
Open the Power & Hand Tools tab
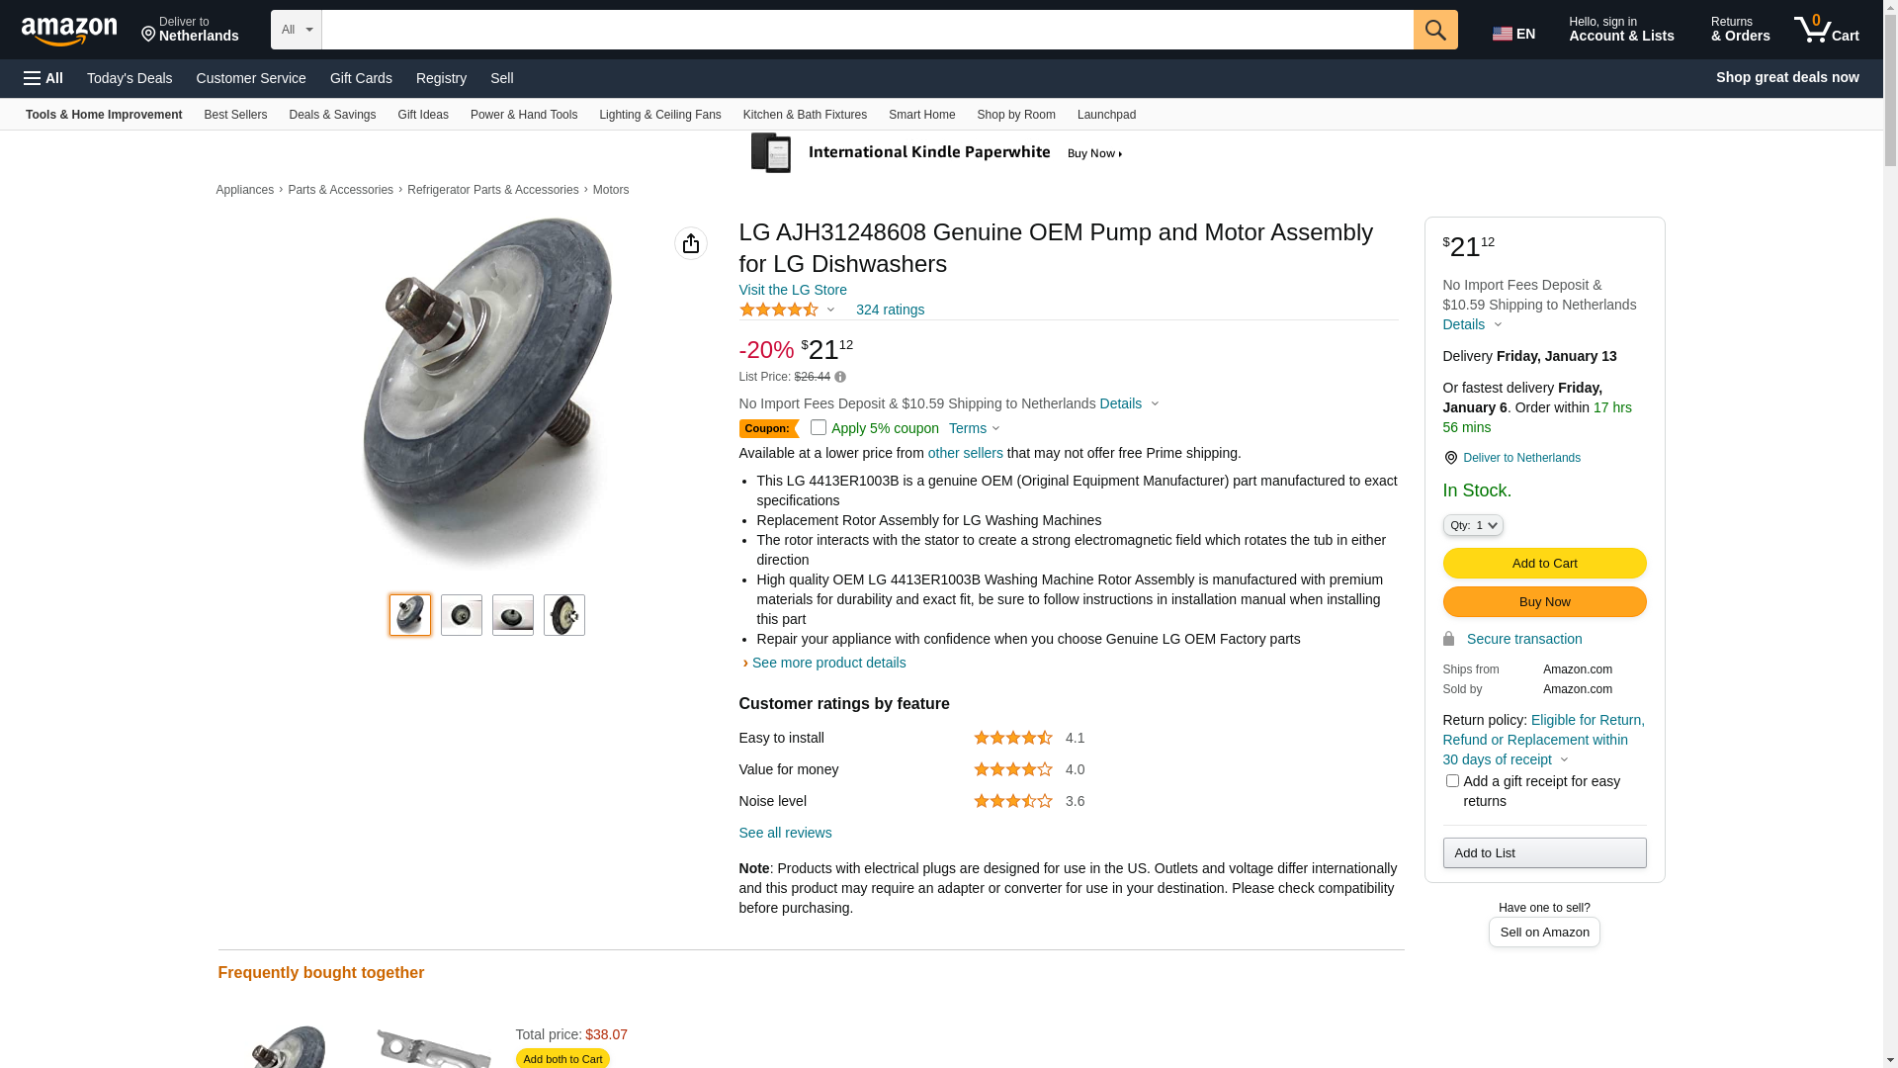[524, 115]
